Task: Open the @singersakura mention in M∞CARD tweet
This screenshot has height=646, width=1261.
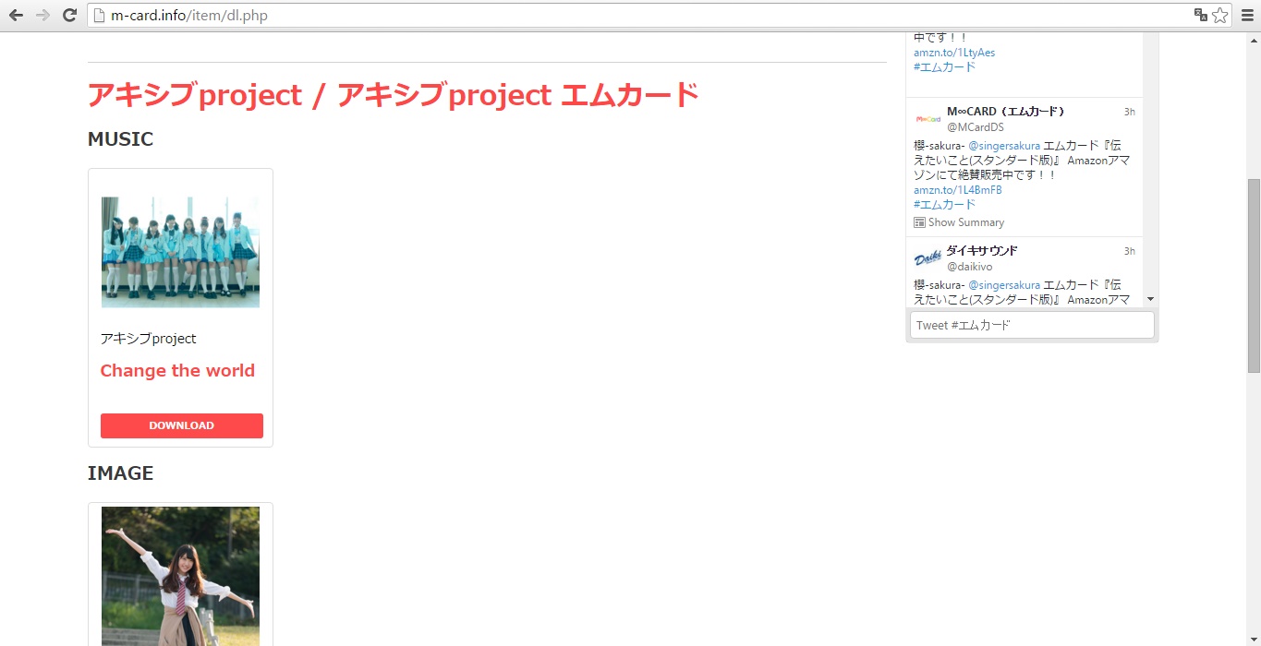Action: pyautogui.click(x=1004, y=146)
